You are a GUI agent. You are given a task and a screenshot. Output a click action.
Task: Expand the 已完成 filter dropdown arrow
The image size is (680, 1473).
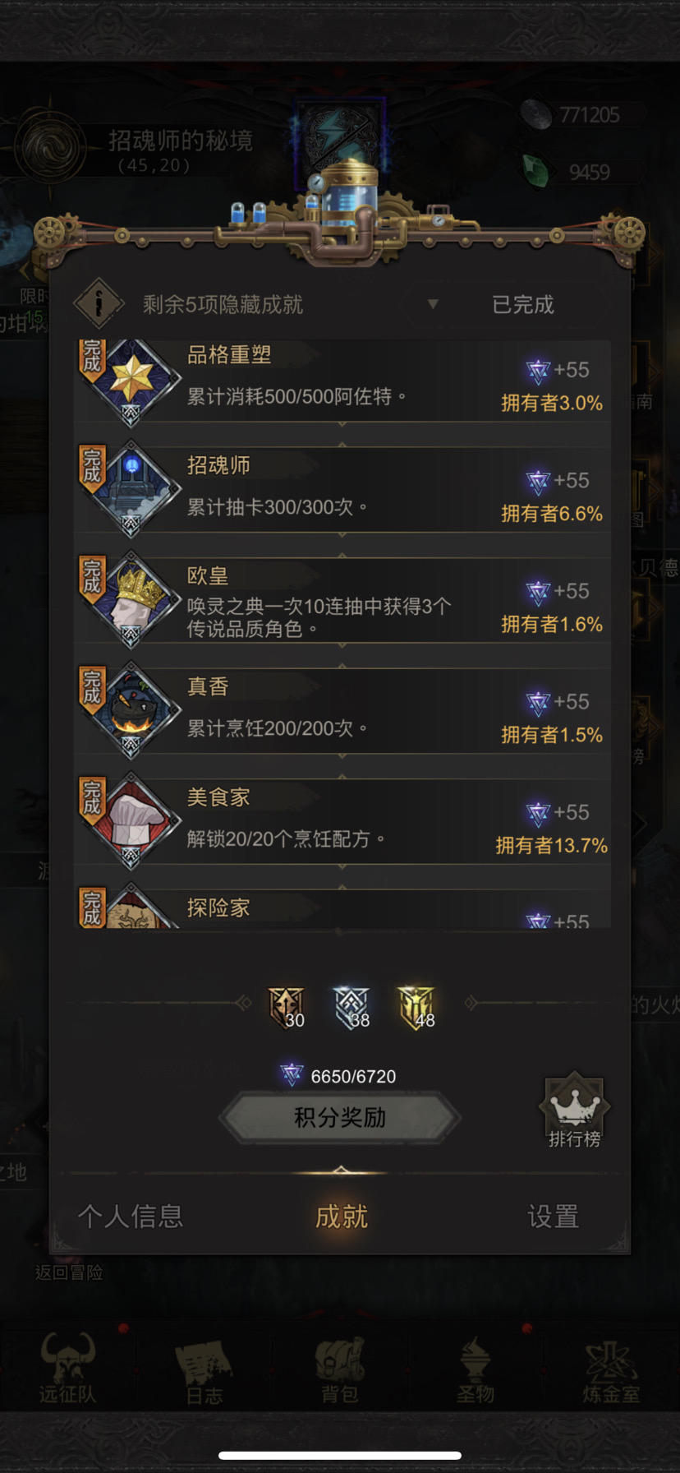(433, 304)
